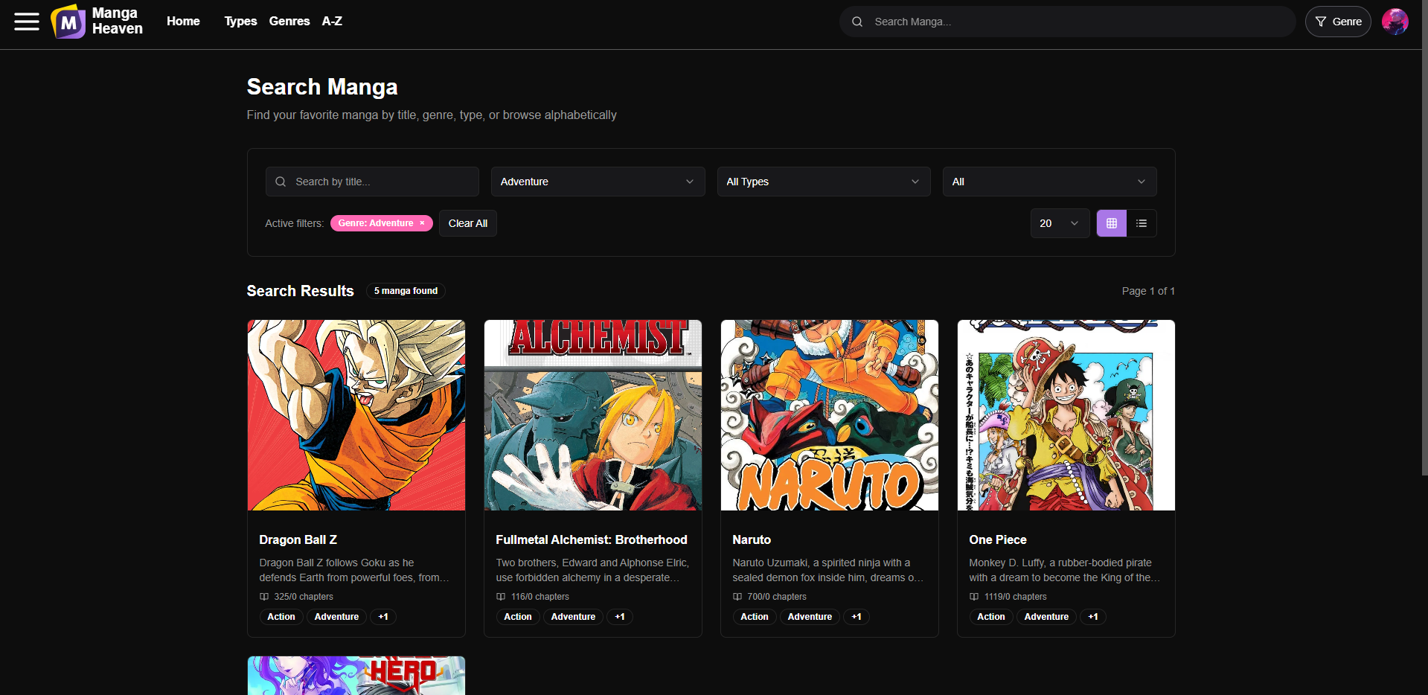The image size is (1428, 695).
Task: Click the Genre filter button in header
Action: (x=1338, y=22)
